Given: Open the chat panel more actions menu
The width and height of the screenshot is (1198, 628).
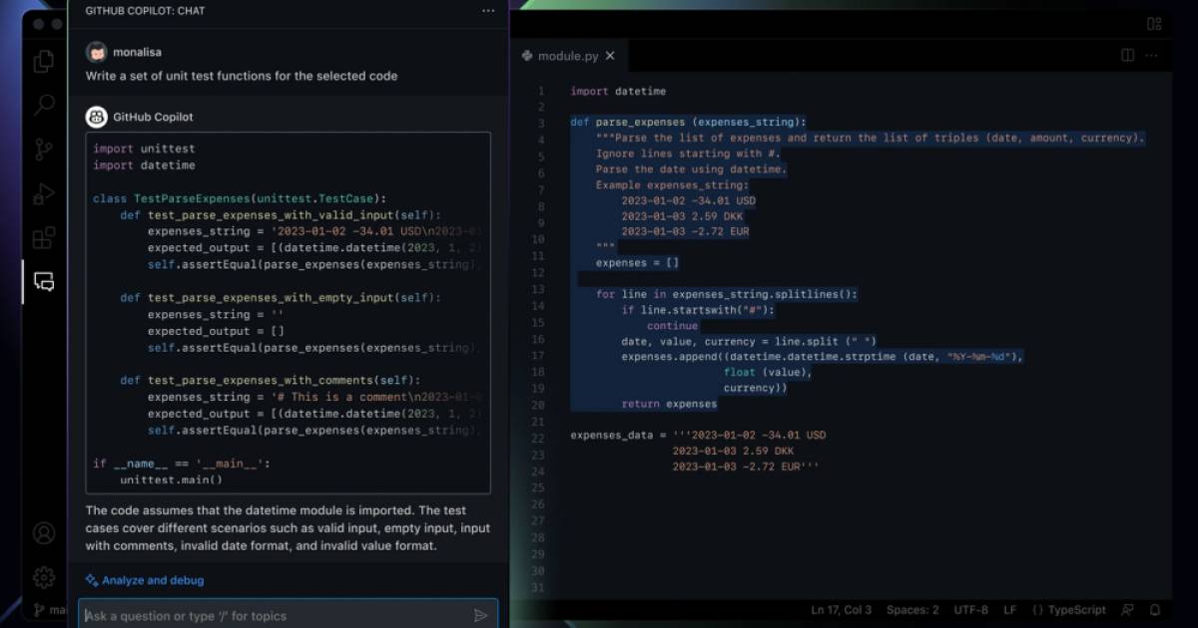Looking at the screenshot, I should 487,11.
